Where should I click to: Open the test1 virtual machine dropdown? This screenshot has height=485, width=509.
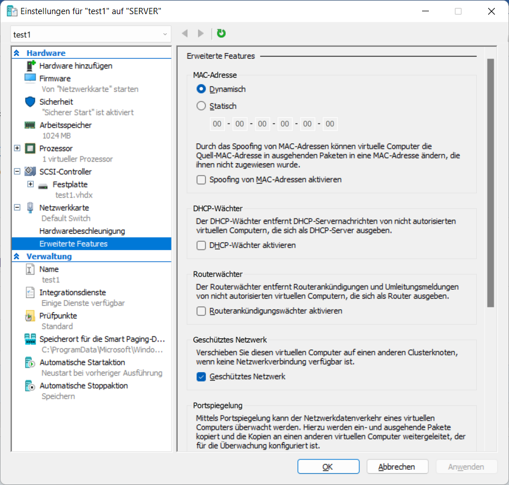tap(91, 34)
